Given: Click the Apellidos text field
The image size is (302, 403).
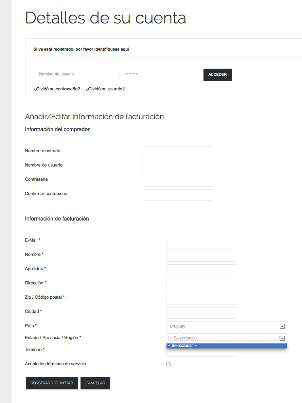Looking at the screenshot, I should pyautogui.click(x=201, y=270).
